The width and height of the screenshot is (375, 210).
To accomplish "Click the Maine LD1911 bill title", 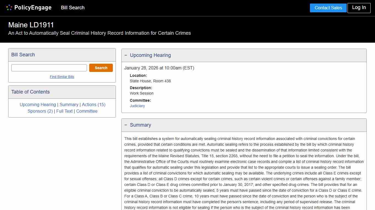I will [31, 25].
